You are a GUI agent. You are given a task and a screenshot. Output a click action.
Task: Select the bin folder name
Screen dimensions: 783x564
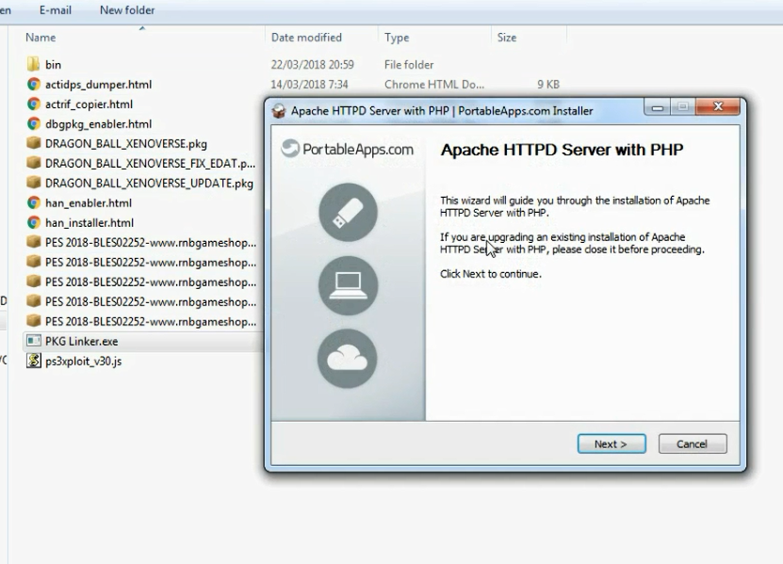(x=53, y=65)
